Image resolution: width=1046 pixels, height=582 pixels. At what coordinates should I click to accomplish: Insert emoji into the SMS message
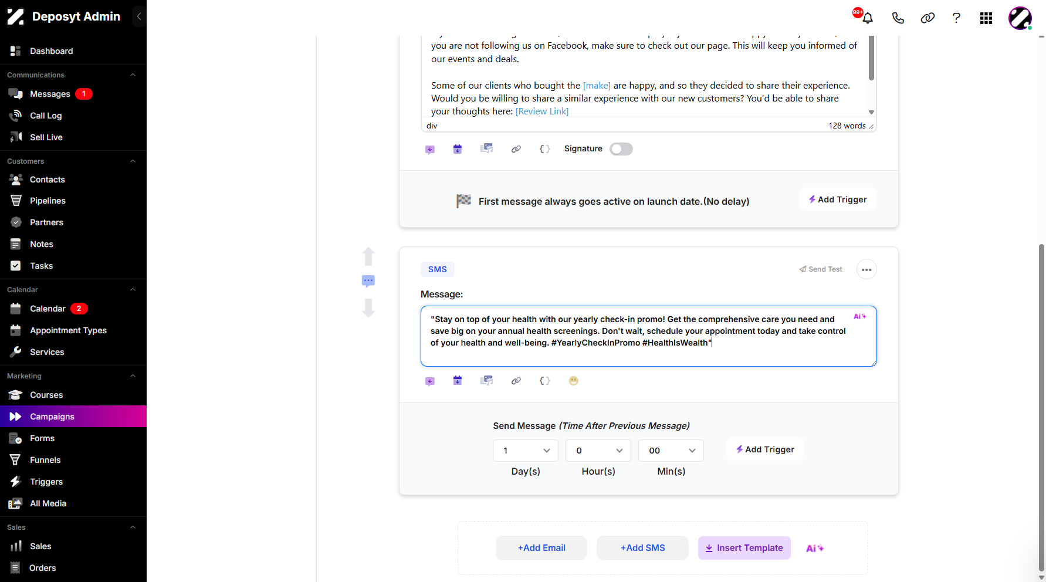point(574,381)
